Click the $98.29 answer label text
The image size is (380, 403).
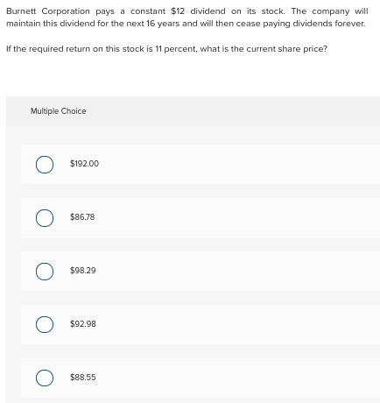[x=83, y=271]
